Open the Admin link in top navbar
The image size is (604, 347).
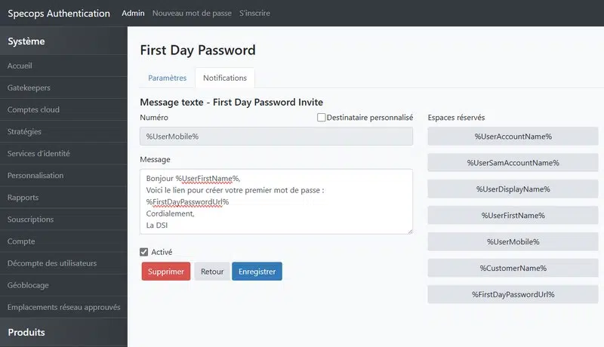click(x=133, y=14)
